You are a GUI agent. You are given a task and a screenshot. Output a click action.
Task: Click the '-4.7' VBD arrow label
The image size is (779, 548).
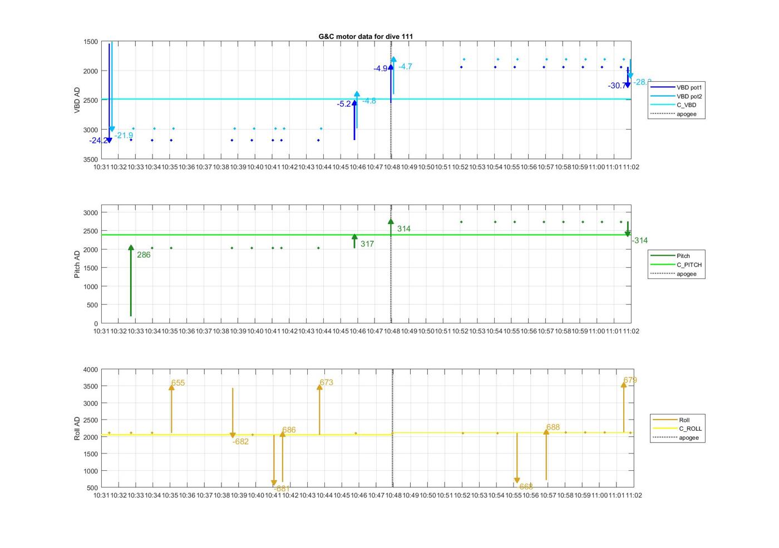405,67
